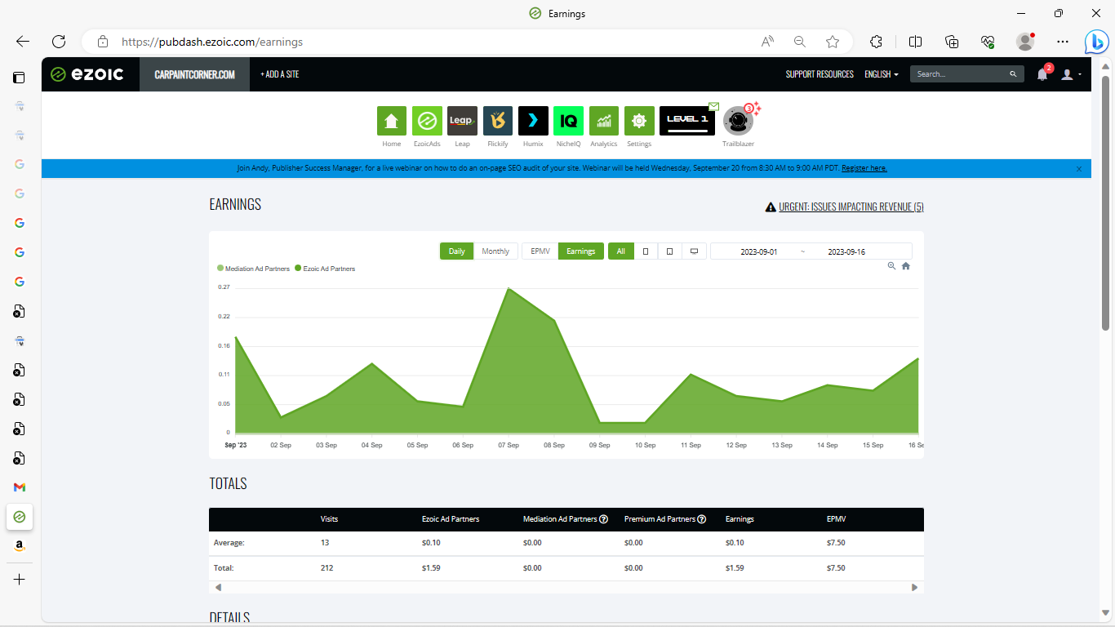Open a new tab with plus
1115x627 pixels.
(x=20, y=579)
